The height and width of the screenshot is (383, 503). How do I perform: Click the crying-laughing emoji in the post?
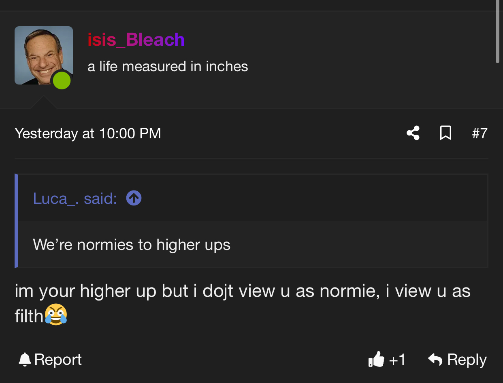point(56,314)
